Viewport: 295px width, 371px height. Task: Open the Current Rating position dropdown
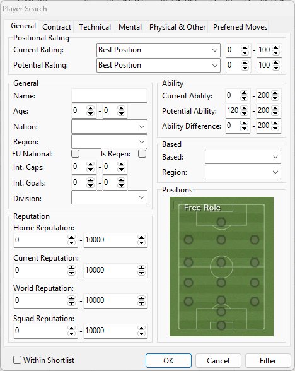click(x=158, y=50)
